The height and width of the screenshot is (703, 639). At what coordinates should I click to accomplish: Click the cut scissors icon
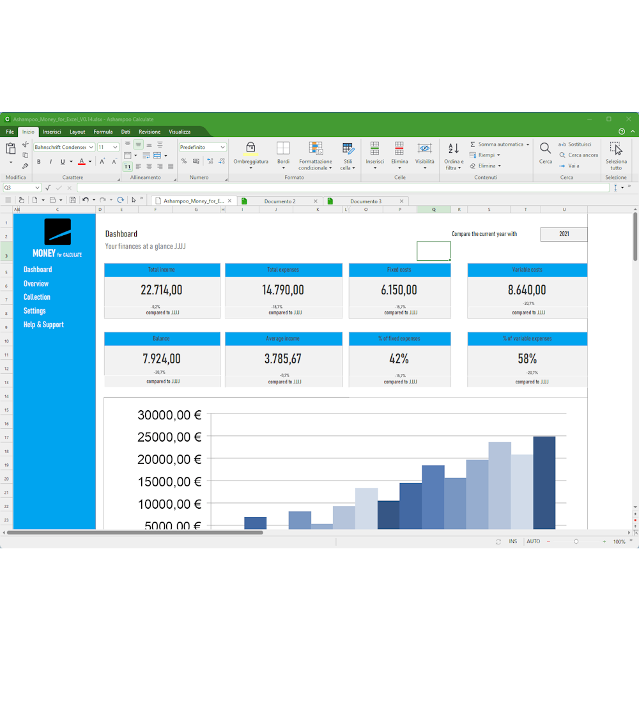pos(25,145)
